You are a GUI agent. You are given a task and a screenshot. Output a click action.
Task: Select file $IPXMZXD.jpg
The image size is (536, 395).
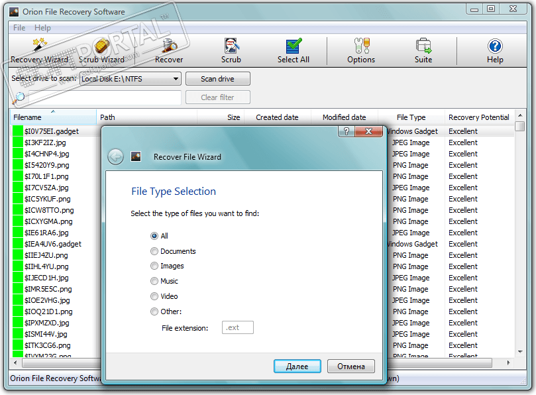(46, 323)
